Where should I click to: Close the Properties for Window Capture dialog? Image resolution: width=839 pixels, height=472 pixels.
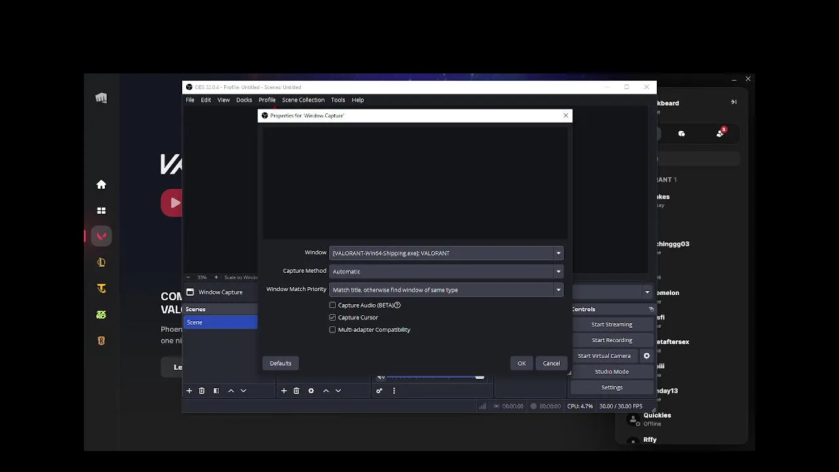[x=566, y=115]
